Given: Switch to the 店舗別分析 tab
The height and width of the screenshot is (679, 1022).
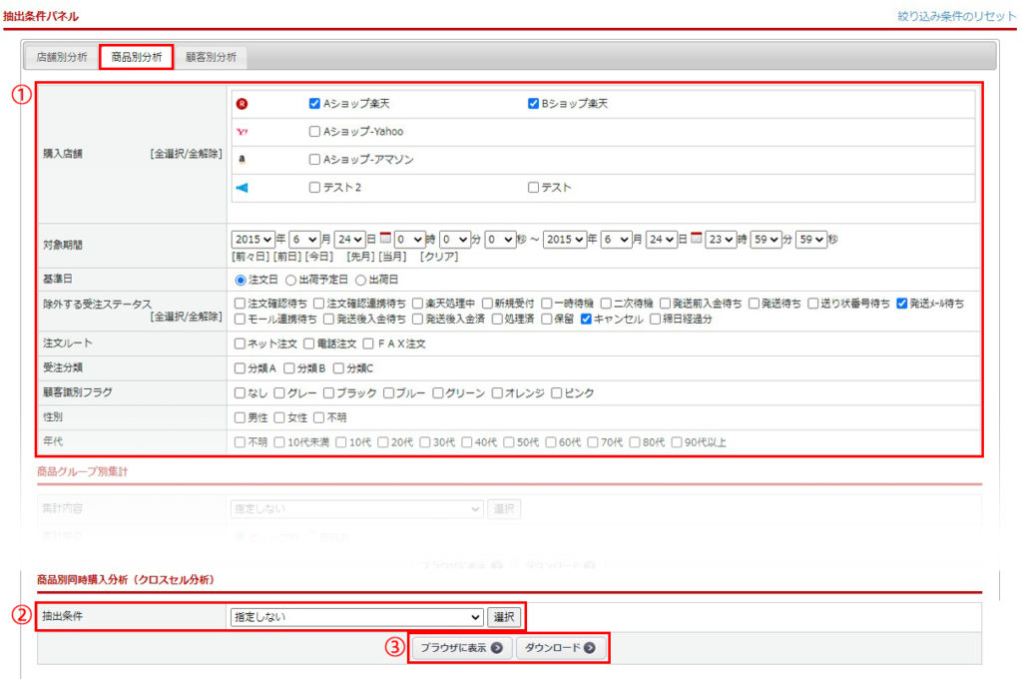Looking at the screenshot, I should [x=61, y=57].
